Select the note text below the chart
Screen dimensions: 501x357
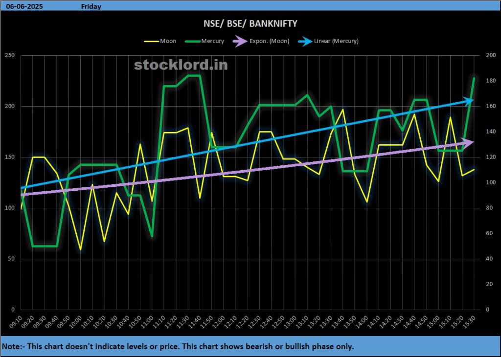[178, 346]
